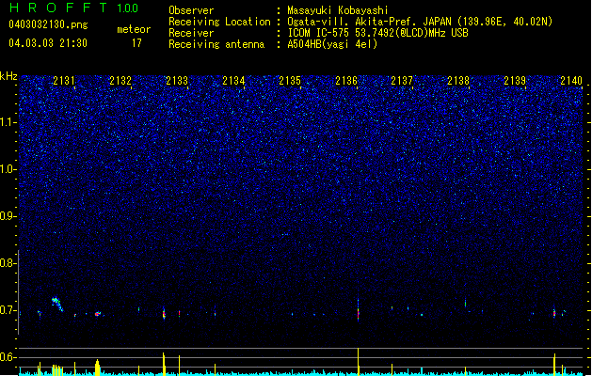592x376 pixels.
Task: Click the 2136 time marker
Action: click(346, 81)
